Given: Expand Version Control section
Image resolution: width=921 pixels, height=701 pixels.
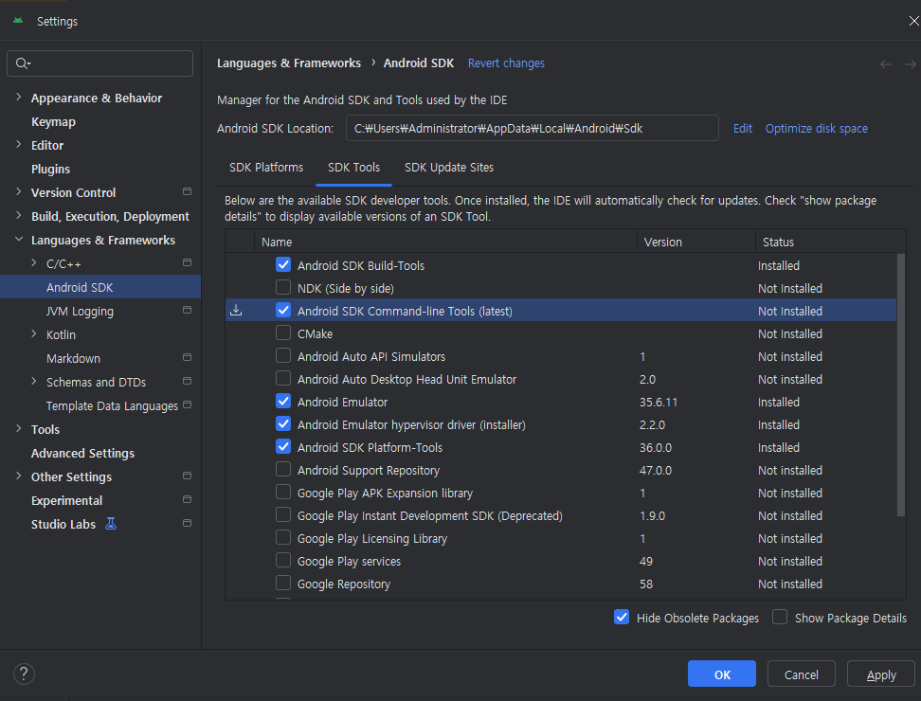Looking at the screenshot, I should coord(18,191).
